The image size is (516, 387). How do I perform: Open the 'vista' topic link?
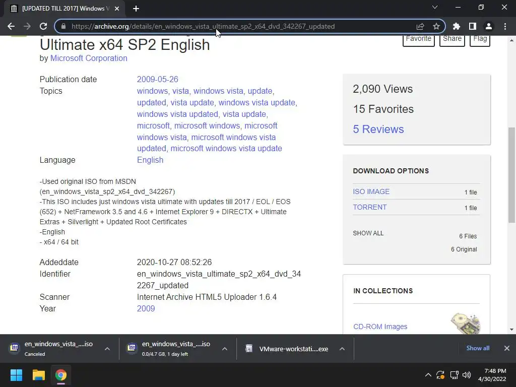coord(181,91)
